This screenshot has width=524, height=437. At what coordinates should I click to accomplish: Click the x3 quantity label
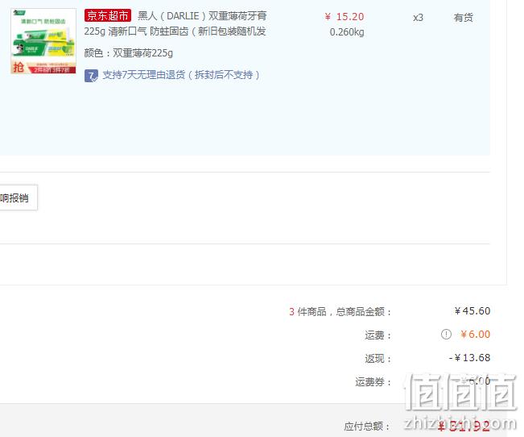[x=418, y=18]
